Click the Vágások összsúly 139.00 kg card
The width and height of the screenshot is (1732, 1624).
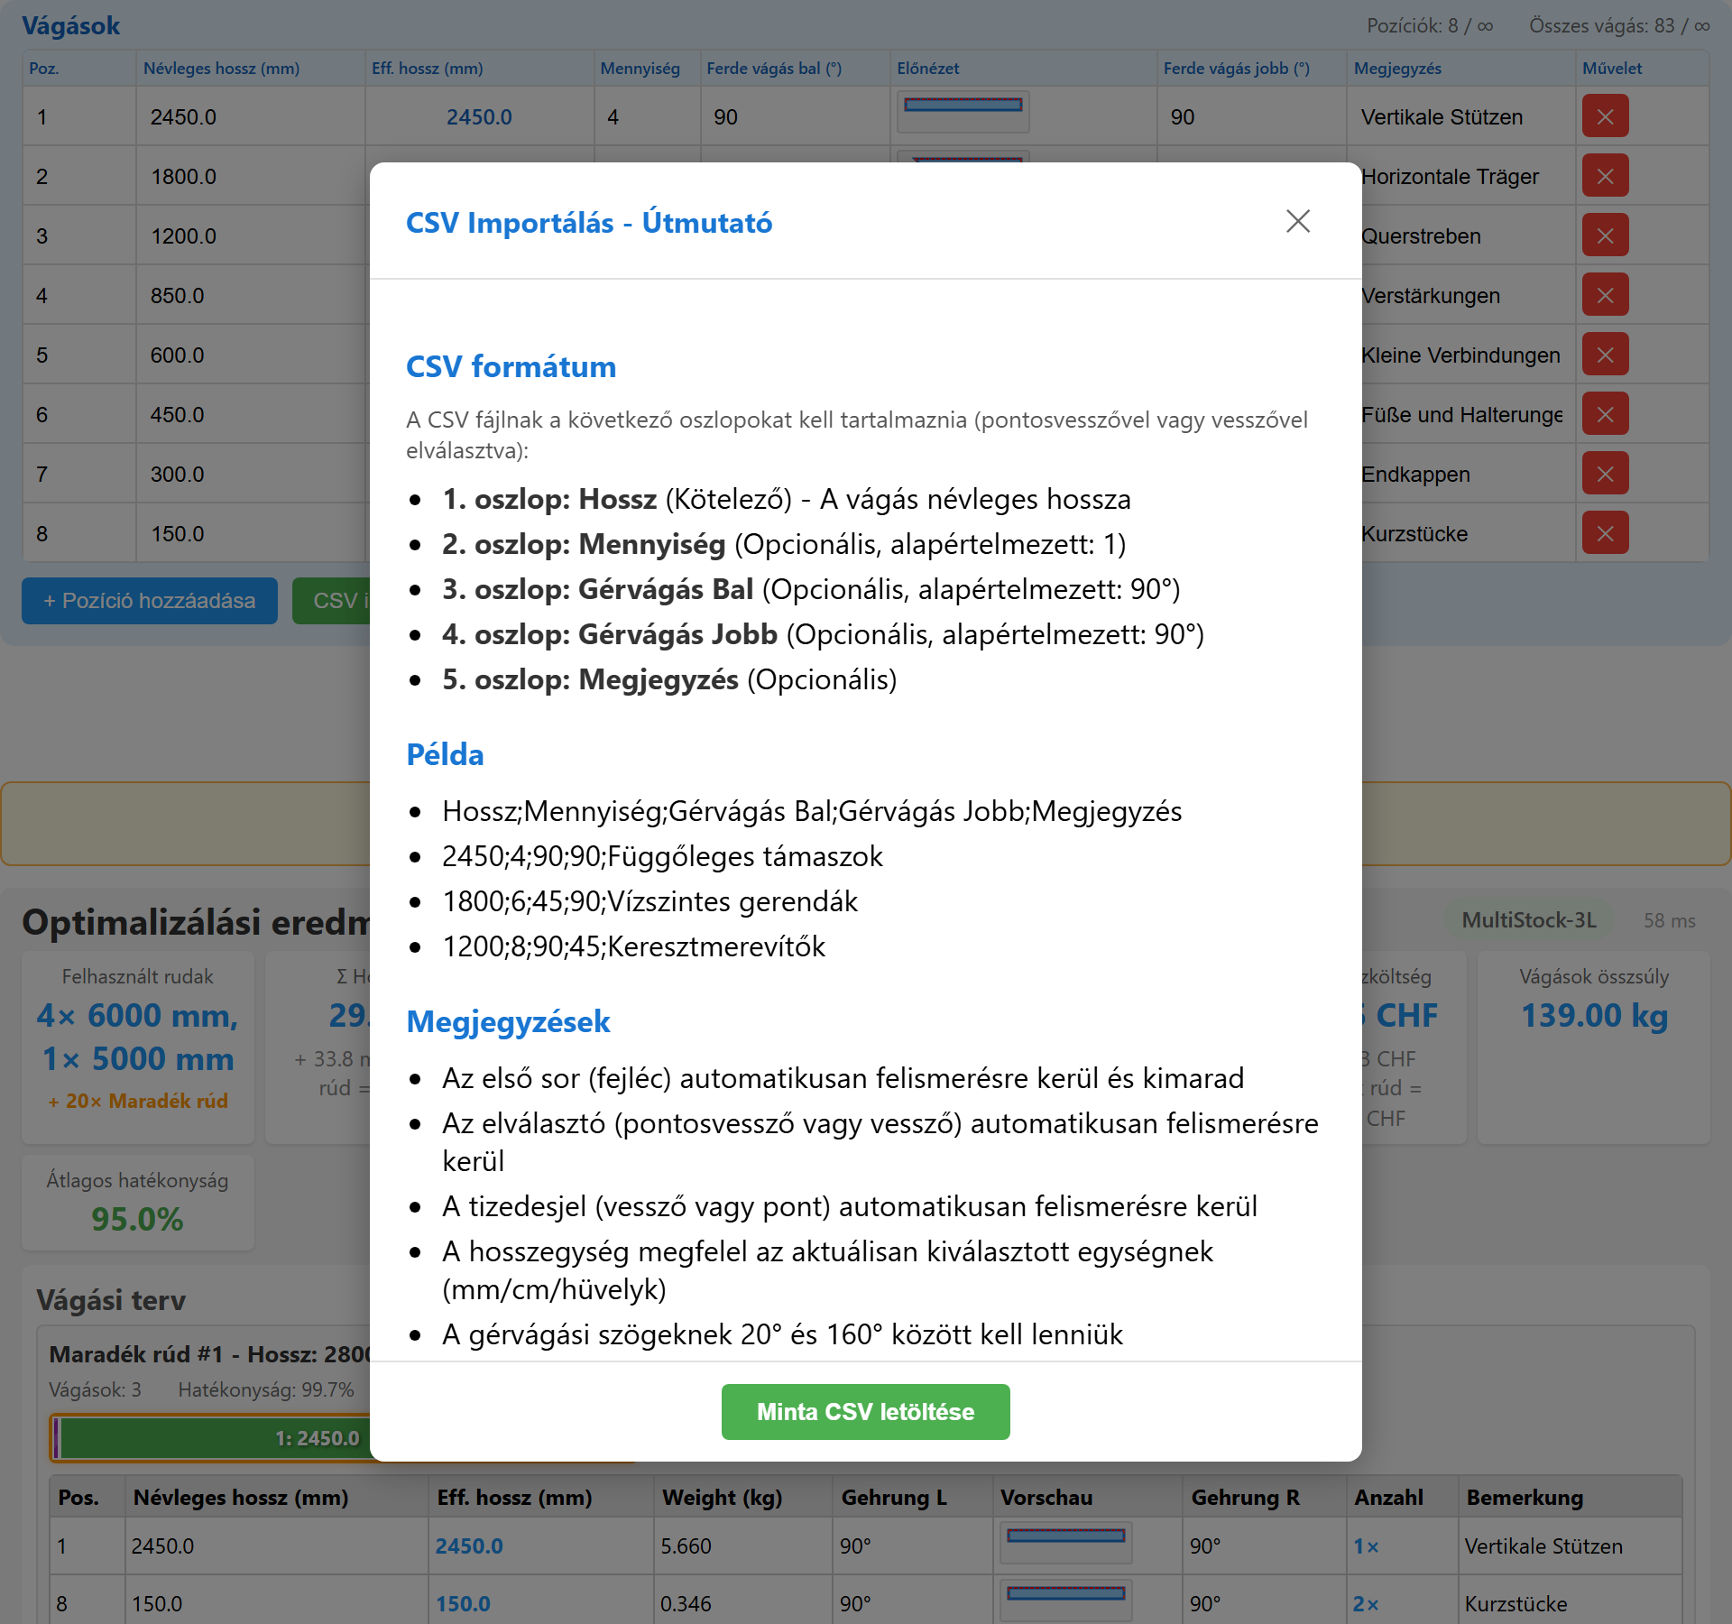[x=1594, y=1047]
